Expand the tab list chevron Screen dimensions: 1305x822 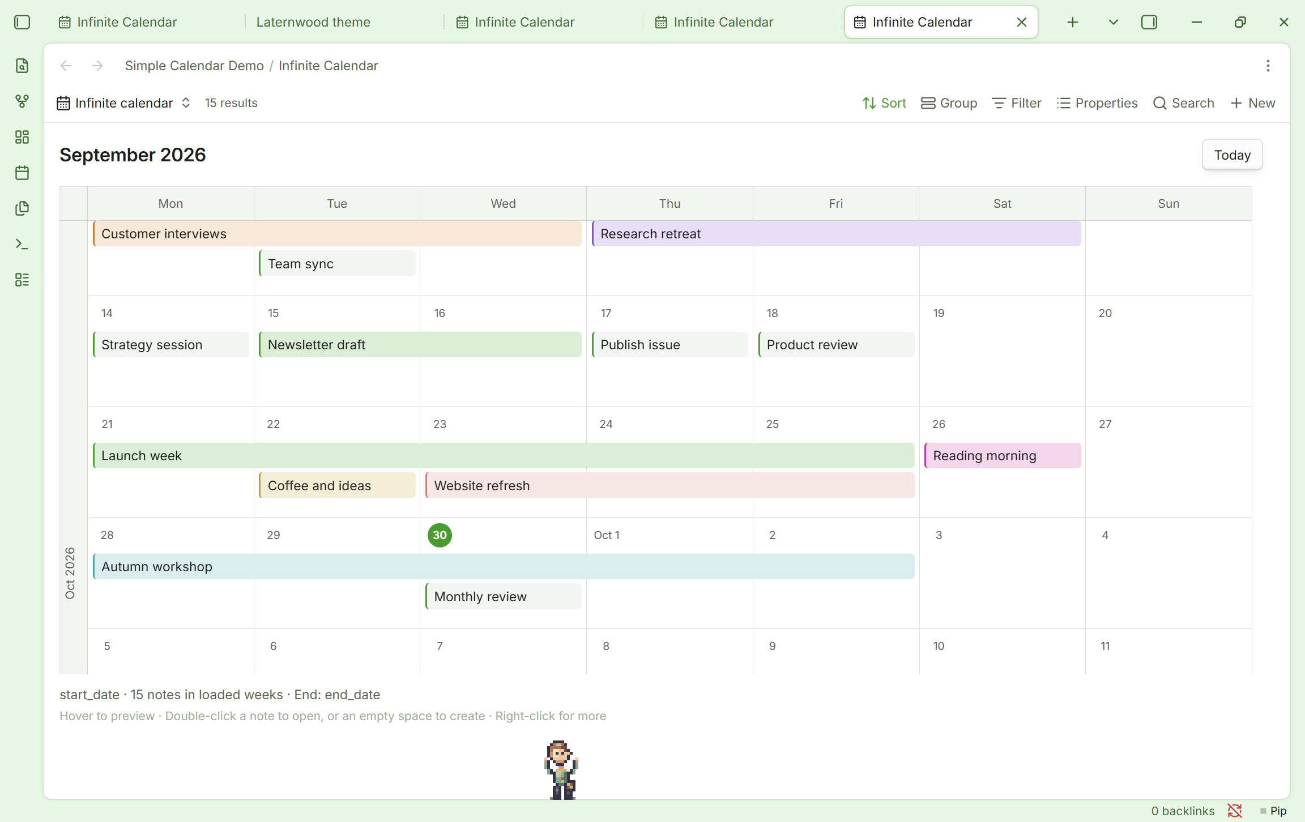tap(1114, 22)
